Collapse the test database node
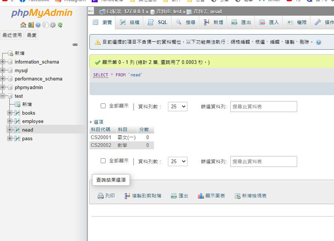Image resolution: width=334 pixels, height=241 pixels. (3, 96)
